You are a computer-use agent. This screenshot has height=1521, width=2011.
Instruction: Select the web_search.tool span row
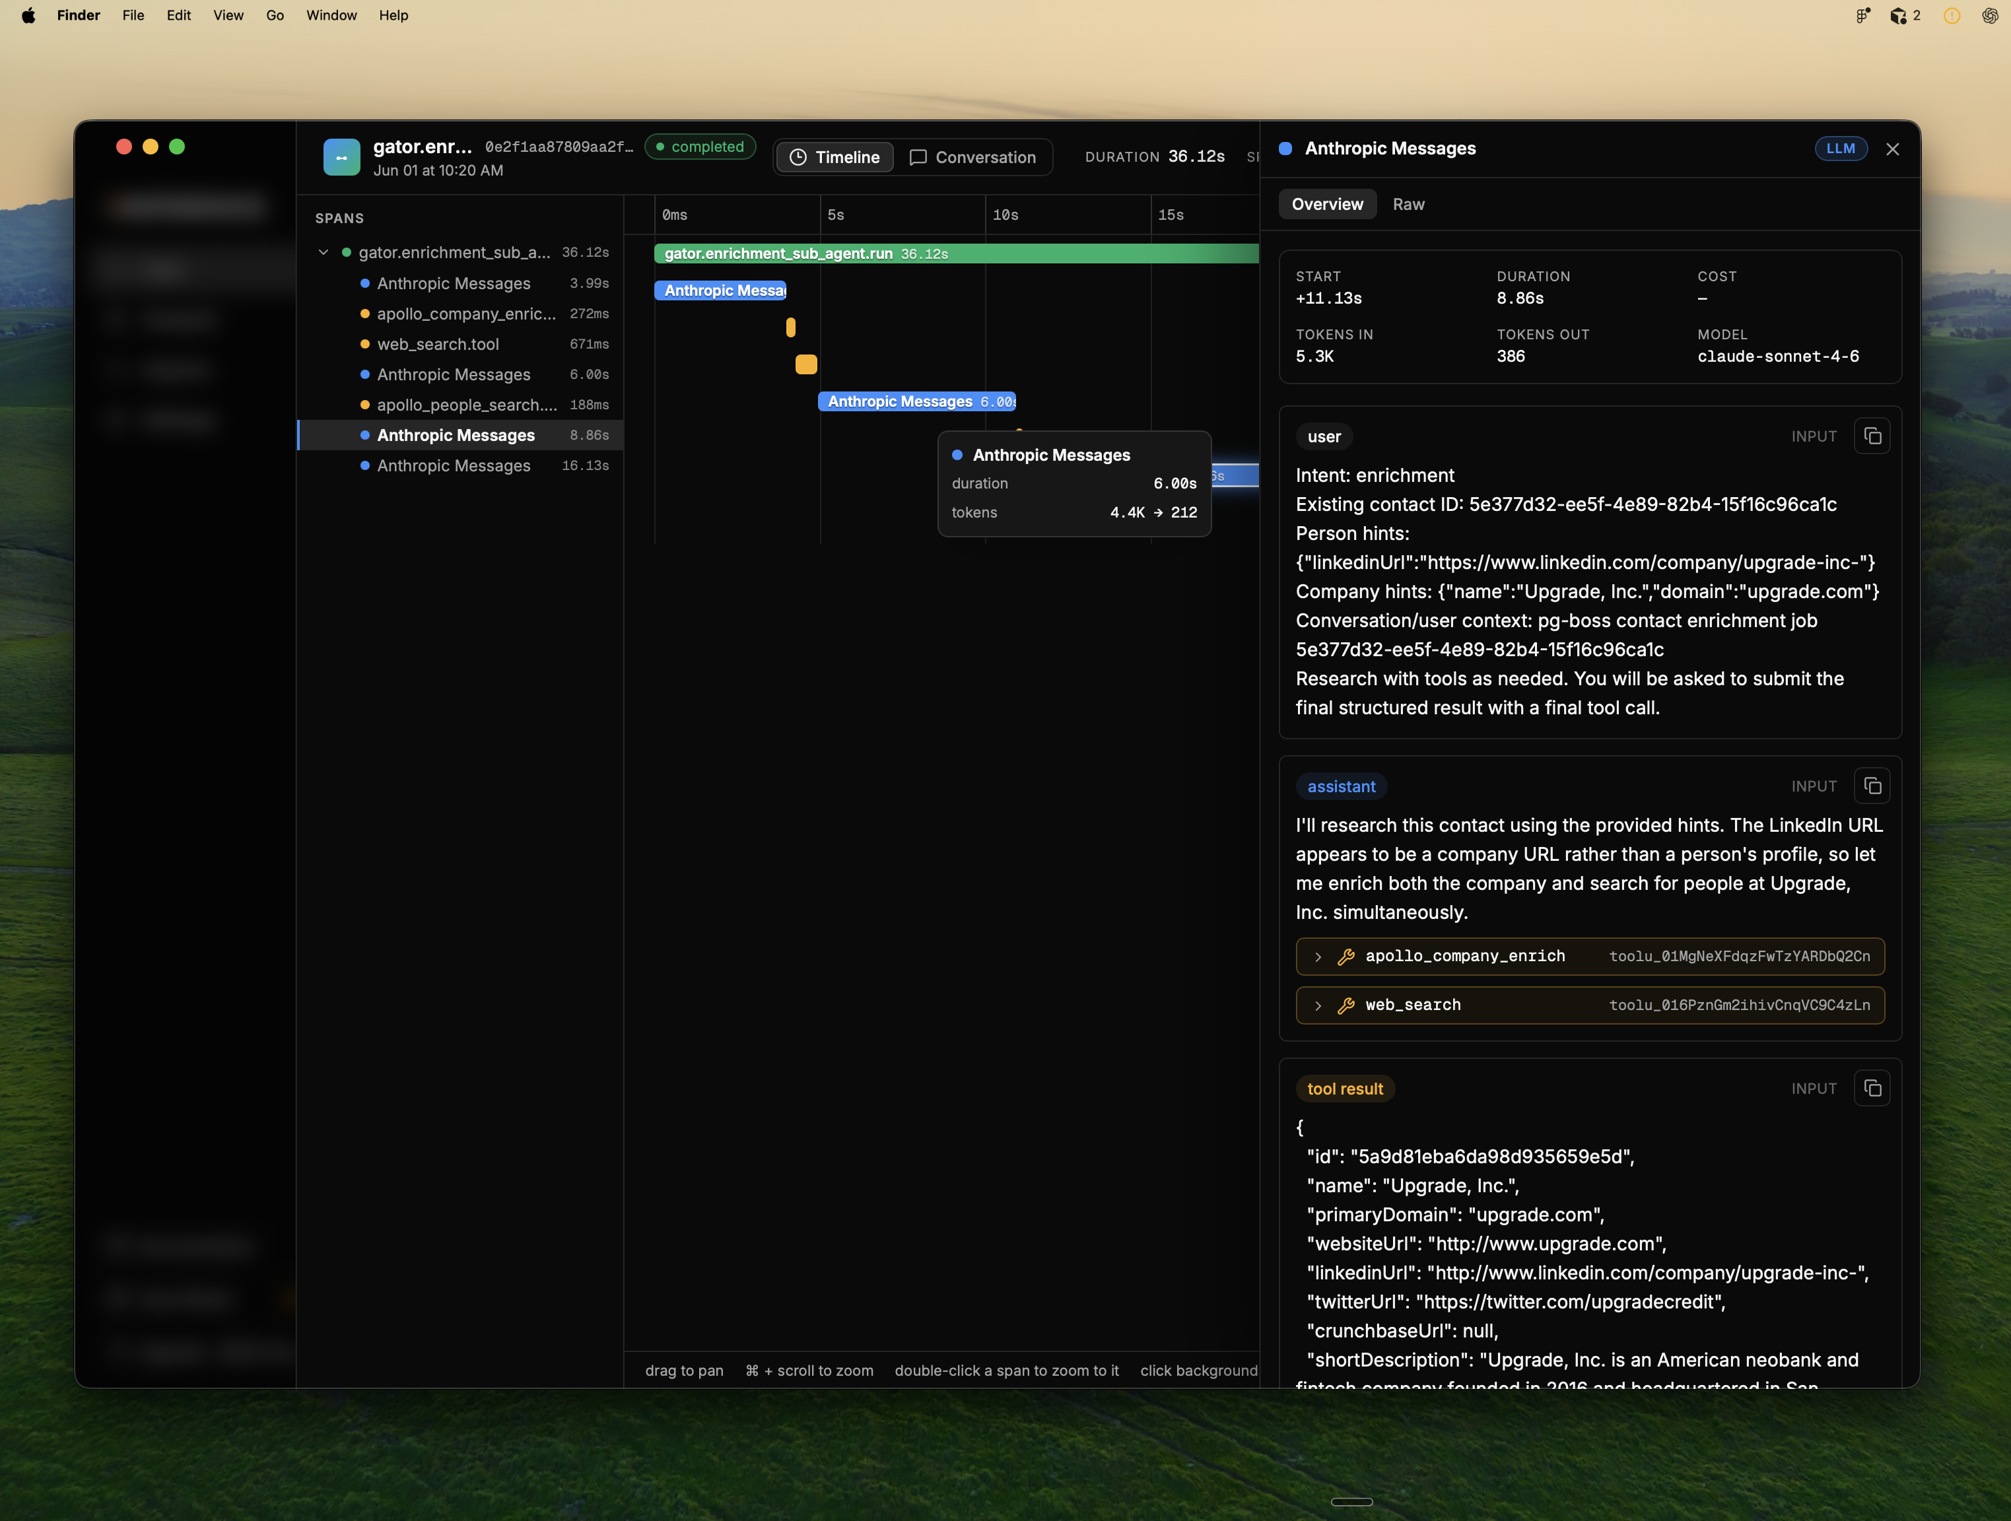(461, 344)
